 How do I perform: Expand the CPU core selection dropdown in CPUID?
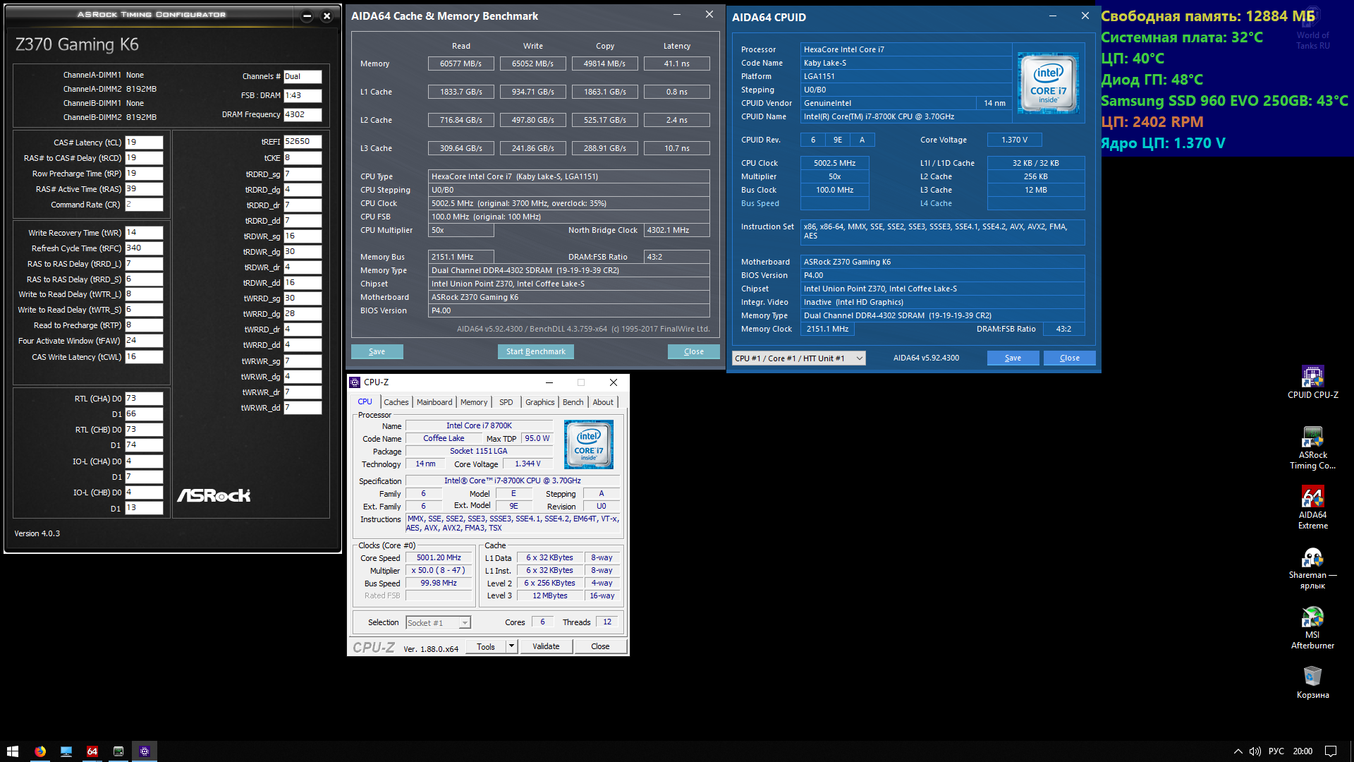(859, 358)
